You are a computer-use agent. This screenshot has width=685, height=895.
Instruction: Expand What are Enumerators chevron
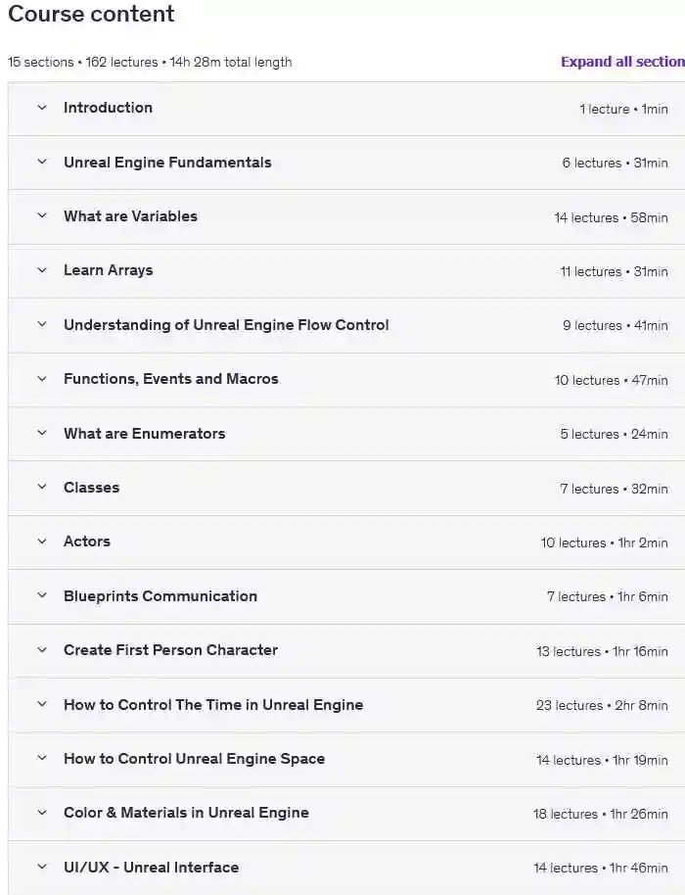click(x=42, y=434)
